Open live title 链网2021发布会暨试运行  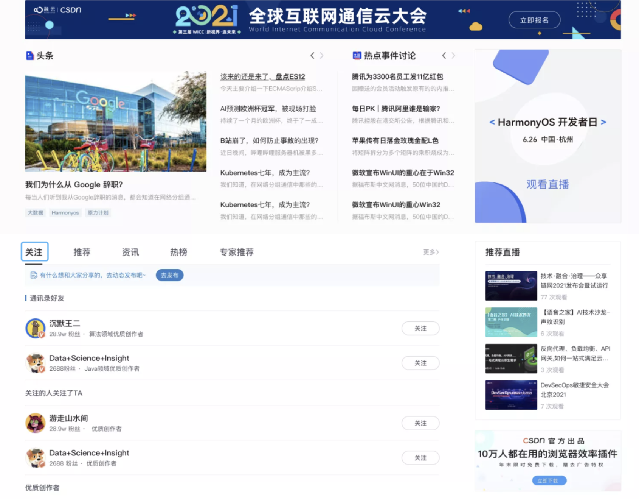pyautogui.click(x=574, y=281)
